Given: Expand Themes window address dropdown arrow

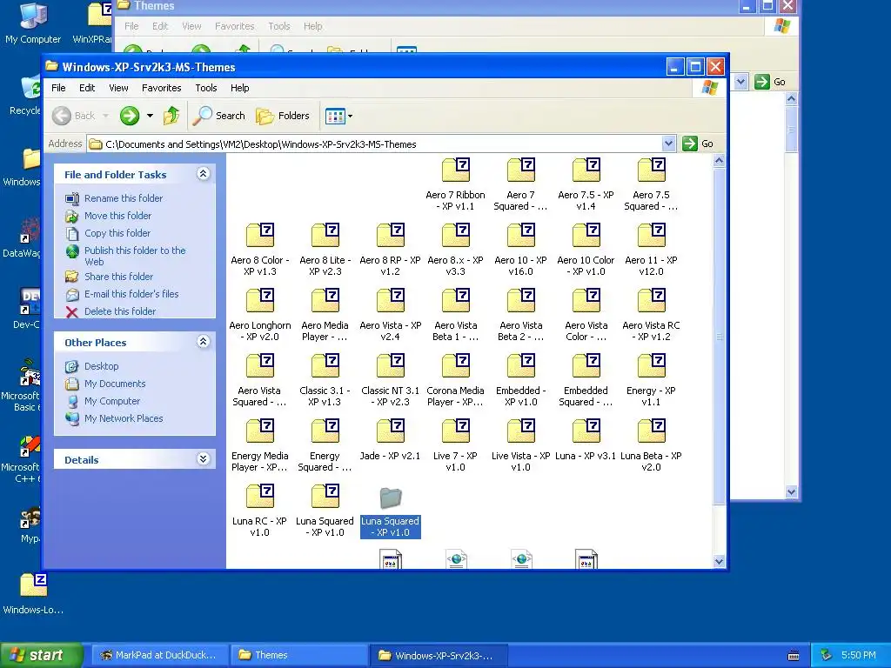Looking at the screenshot, I should tap(740, 82).
